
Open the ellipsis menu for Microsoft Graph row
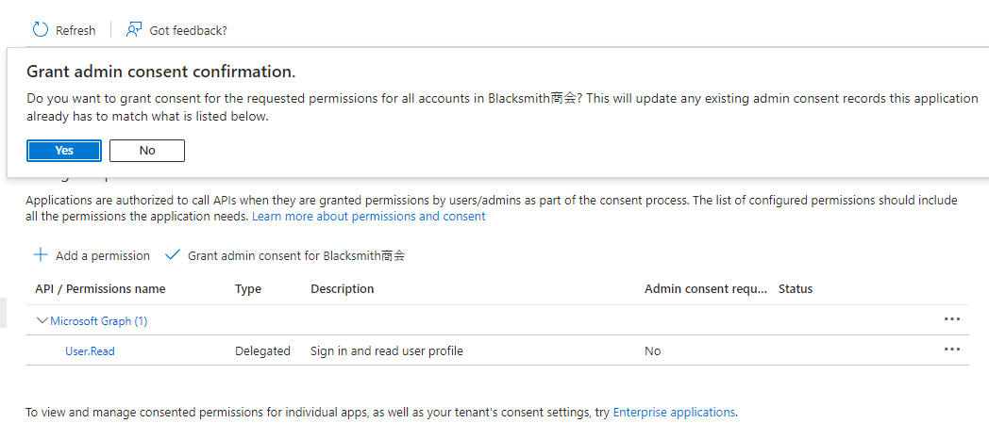[x=951, y=320]
